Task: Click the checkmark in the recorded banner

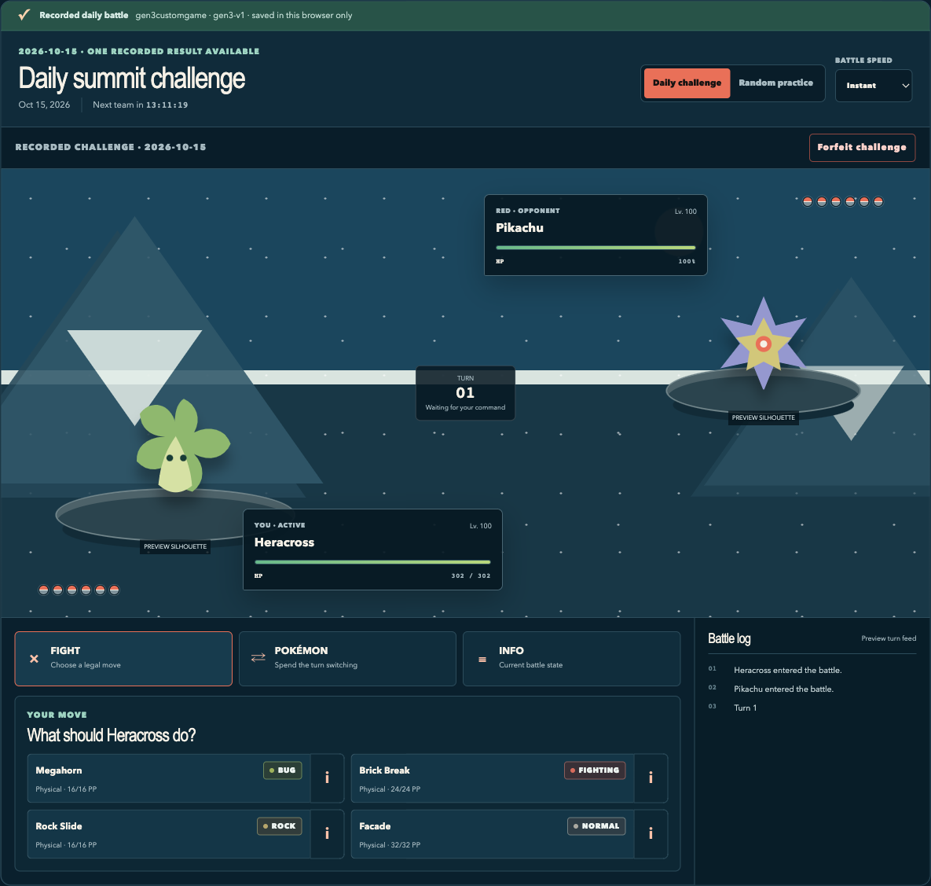Action: click(24, 15)
